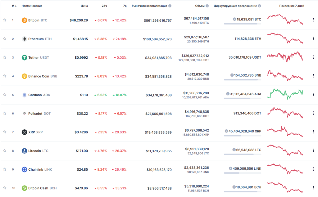Click the Chainlink hexagon logo icon
Image resolution: width=318 pixels, height=197 pixels.
(x=24, y=169)
